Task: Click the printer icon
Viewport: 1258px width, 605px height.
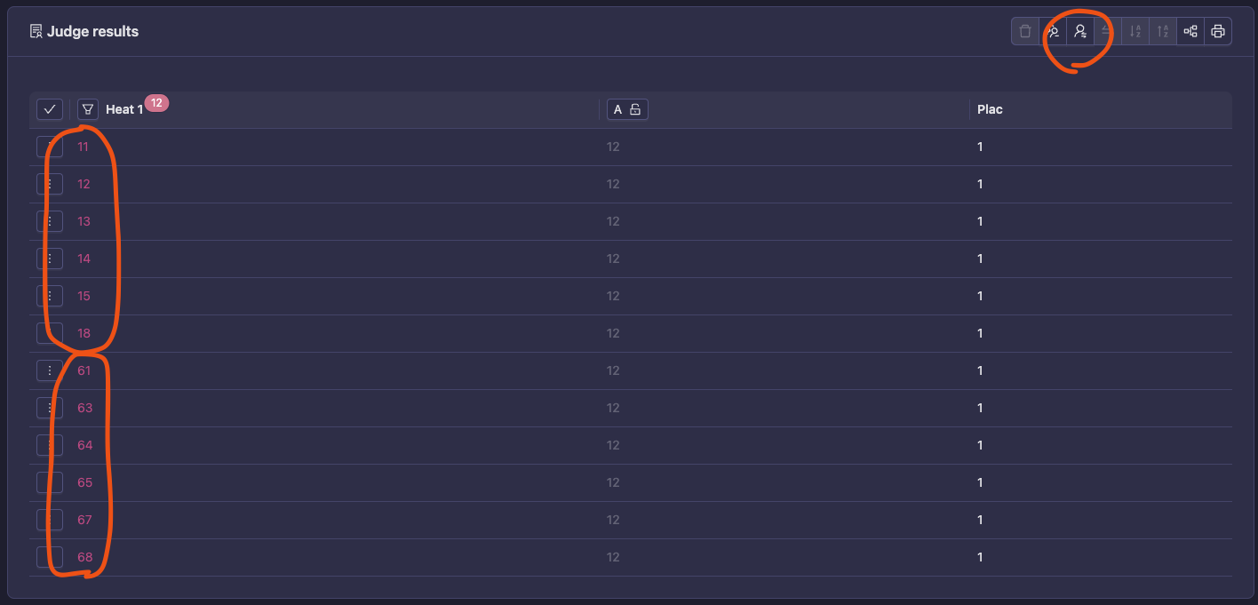Action: pyautogui.click(x=1218, y=32)
